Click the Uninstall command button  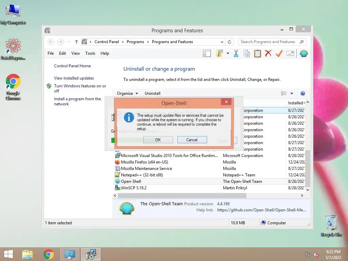[153, 93]
